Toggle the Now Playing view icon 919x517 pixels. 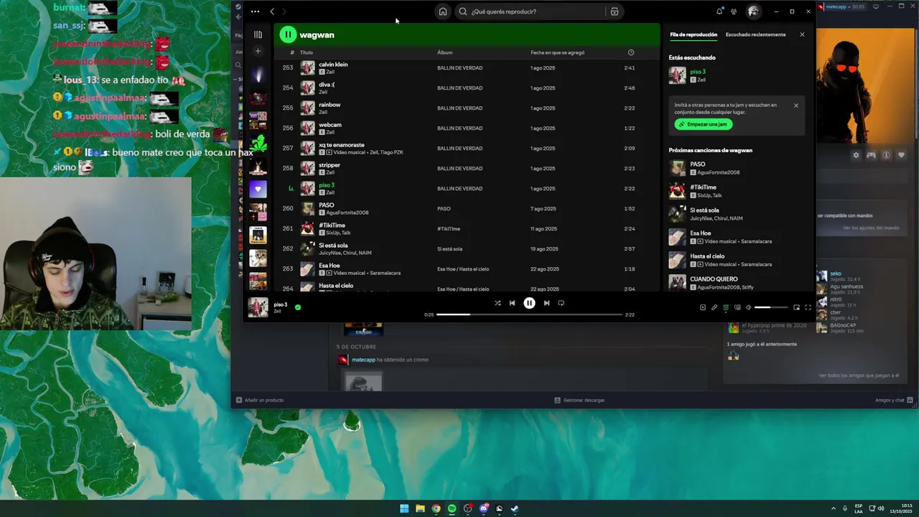703,307
